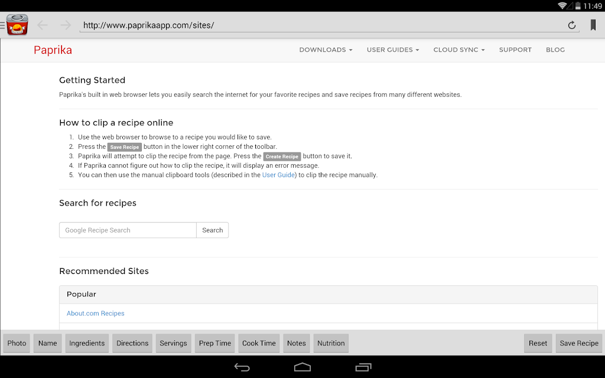The height and width of the screenshot is (378, 605).
Task: Check the battery status icon
Action: 578,6
